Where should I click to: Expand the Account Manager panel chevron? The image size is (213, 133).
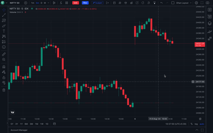pos(197,130)
